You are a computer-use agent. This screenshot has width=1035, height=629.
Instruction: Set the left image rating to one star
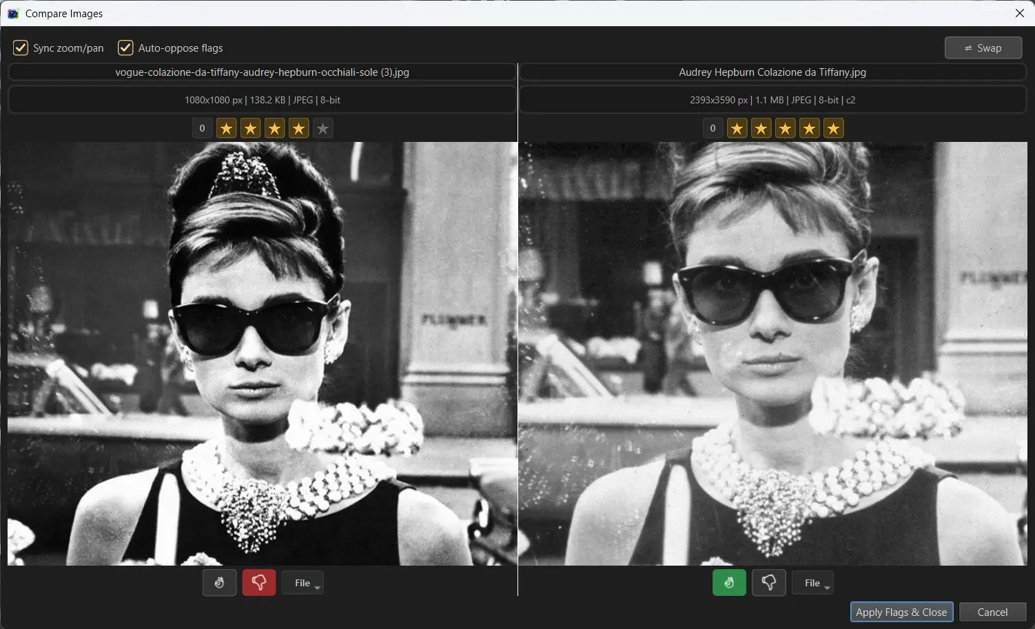[x=227, y=128]
